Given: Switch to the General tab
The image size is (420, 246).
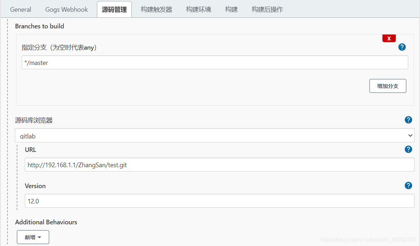Looking at the screenshot, I should coord(21,10).
